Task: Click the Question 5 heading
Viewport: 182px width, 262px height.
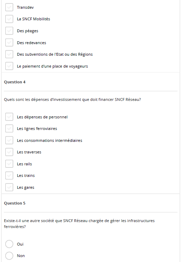Action: pyautogui.click(x=15, y=203)
